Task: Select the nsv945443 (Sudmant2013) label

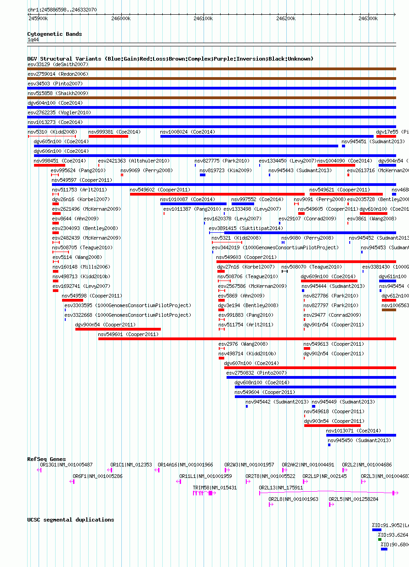Action: pos(300,170)
